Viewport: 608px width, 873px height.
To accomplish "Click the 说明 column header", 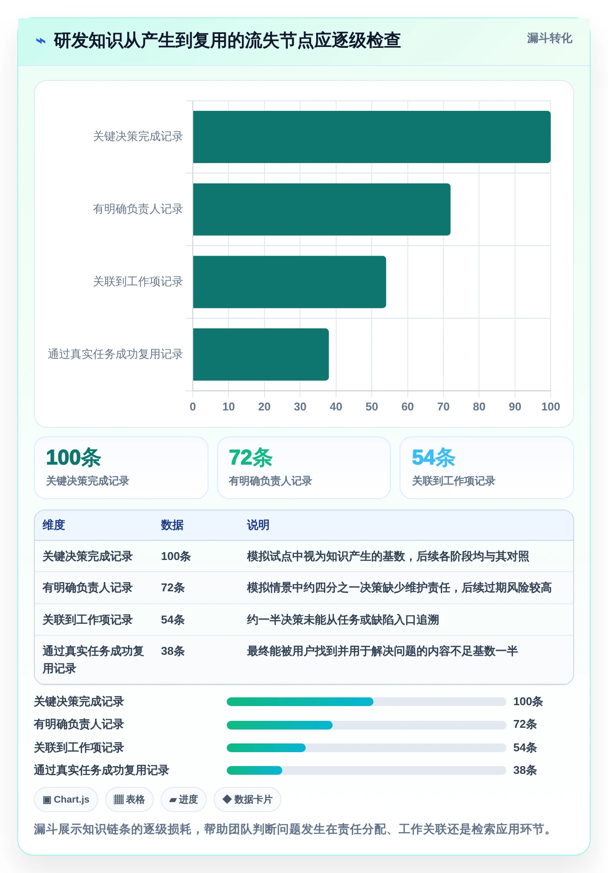I will coord(258,525).
